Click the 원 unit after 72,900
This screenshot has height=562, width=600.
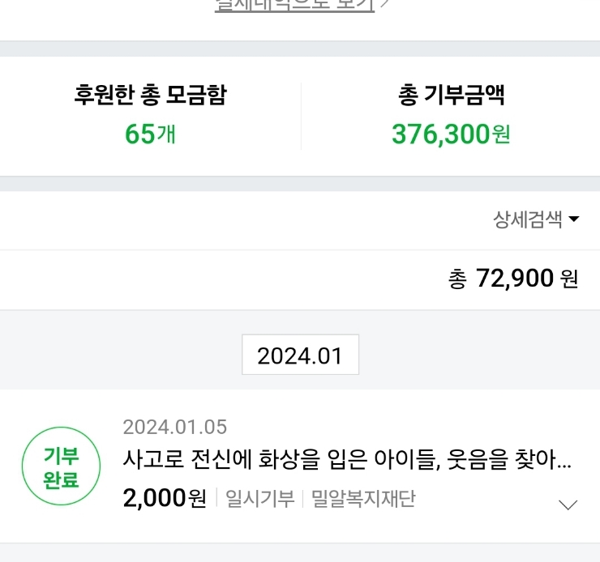pos(568,279)
